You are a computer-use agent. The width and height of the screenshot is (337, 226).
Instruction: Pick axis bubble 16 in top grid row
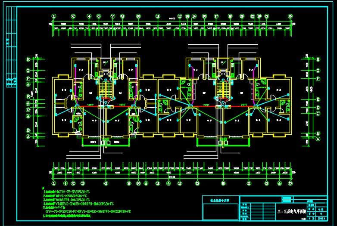click(x=204, y=16)
